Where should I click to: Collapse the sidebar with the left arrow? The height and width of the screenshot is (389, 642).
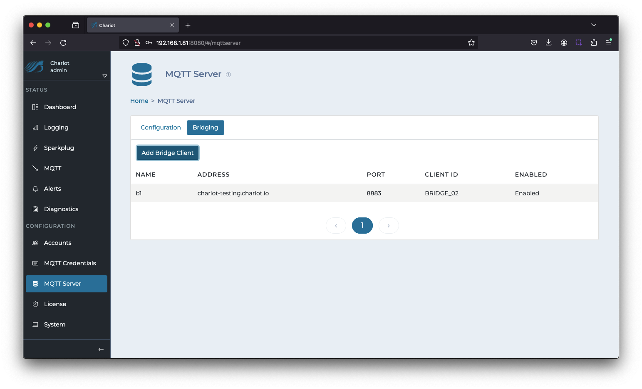click(101, 349)
